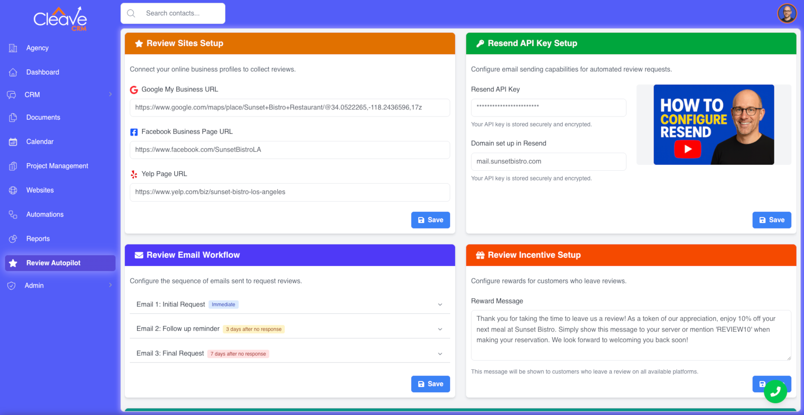Viewport: 804px width, 415px height.
Task: Expand Email 3: Final Request section
Action: [440, 354]
